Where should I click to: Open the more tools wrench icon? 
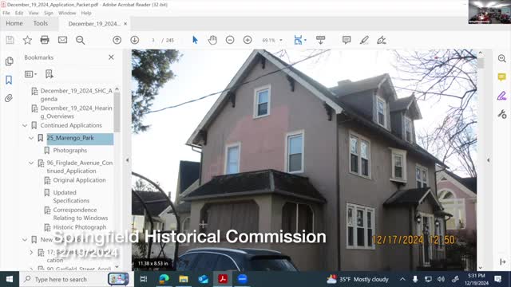point(502,114)
